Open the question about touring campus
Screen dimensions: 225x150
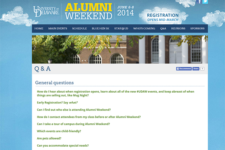pos(73,124)
